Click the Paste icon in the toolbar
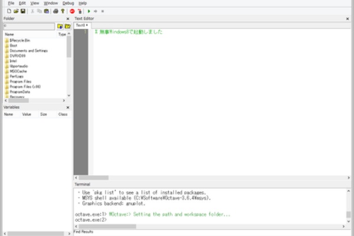This screenshot has width=354, height=236. (x=47, y=11)
